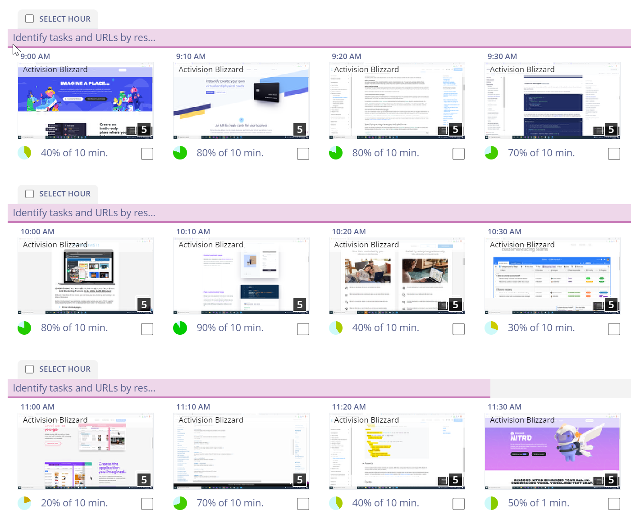Open the 9:00 AM Discord screenshot thumbnail
This screenshot has width=631, height=519.
click(86, 101)
